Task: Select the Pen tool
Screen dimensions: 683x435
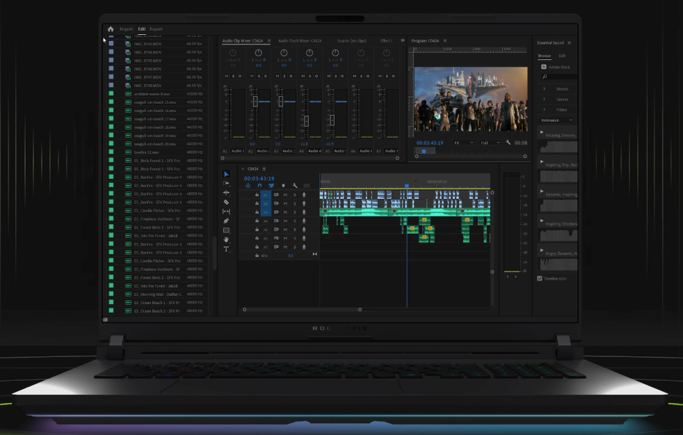Action: coord(226,221)
